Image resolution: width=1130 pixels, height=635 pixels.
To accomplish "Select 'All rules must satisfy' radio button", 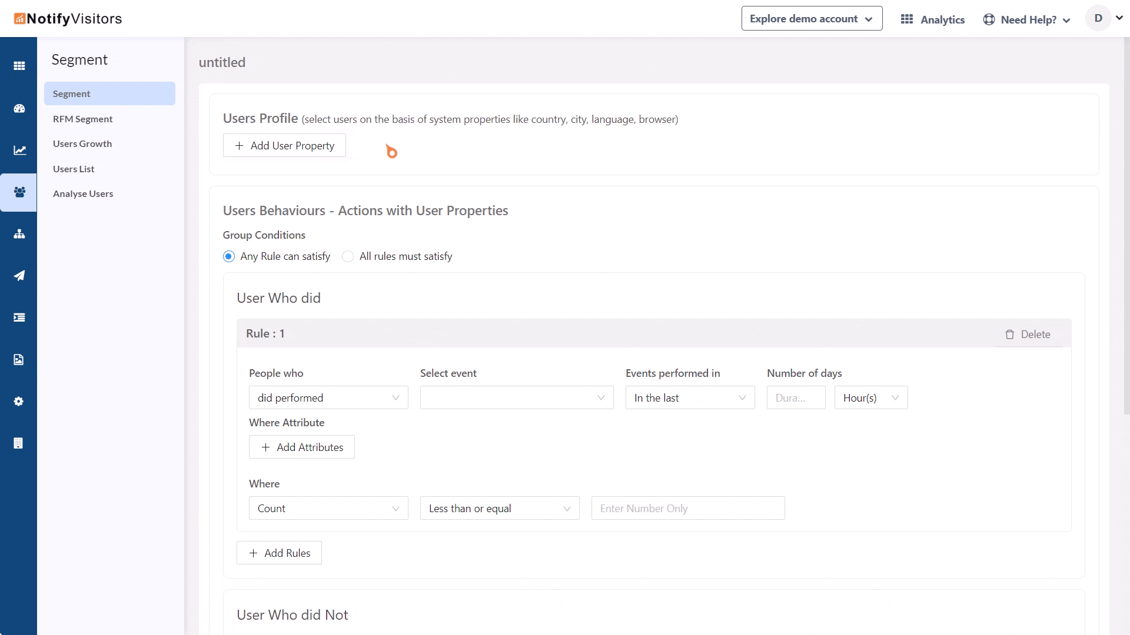I will pyautogui.click(x=348, y=256).
